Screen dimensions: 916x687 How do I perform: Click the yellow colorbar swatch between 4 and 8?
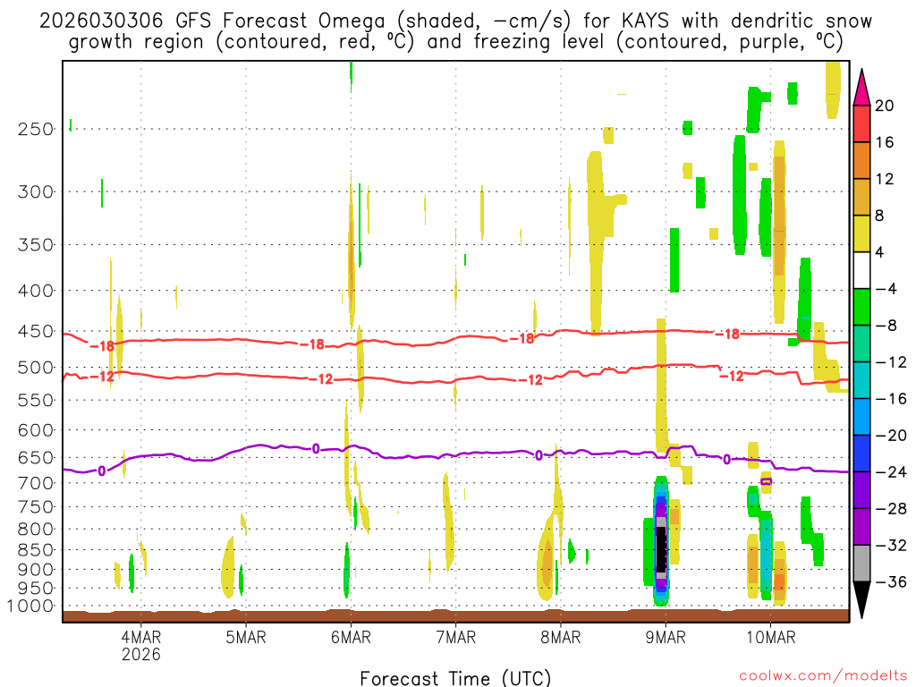click(861, 233)
